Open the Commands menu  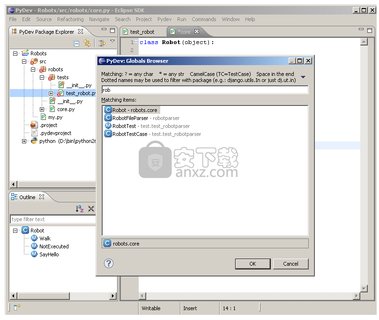[204, 19]
